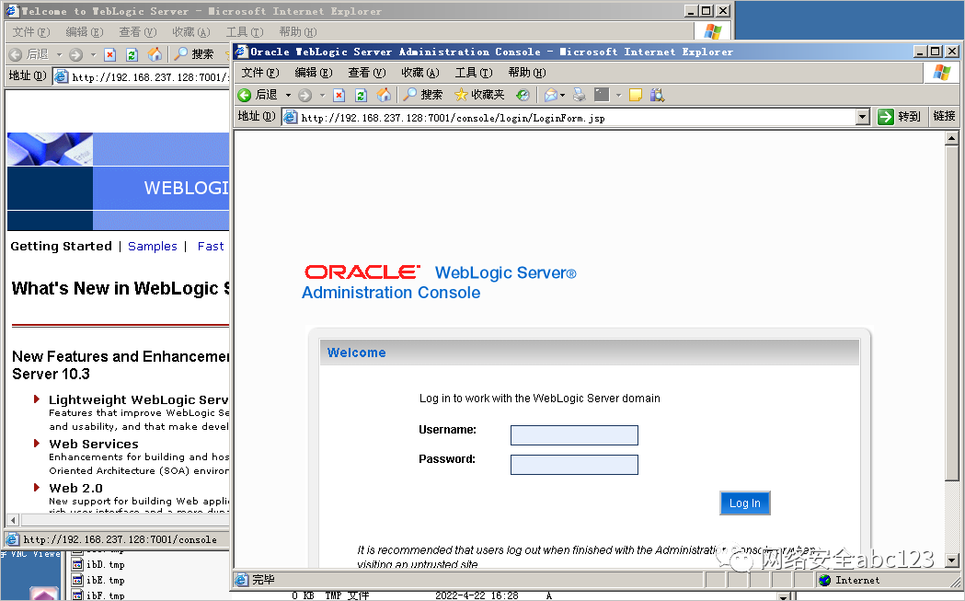Open History icon in console toolbar
Image resolution: width=965 pixels, height=601 pixels.
[523, 95]
